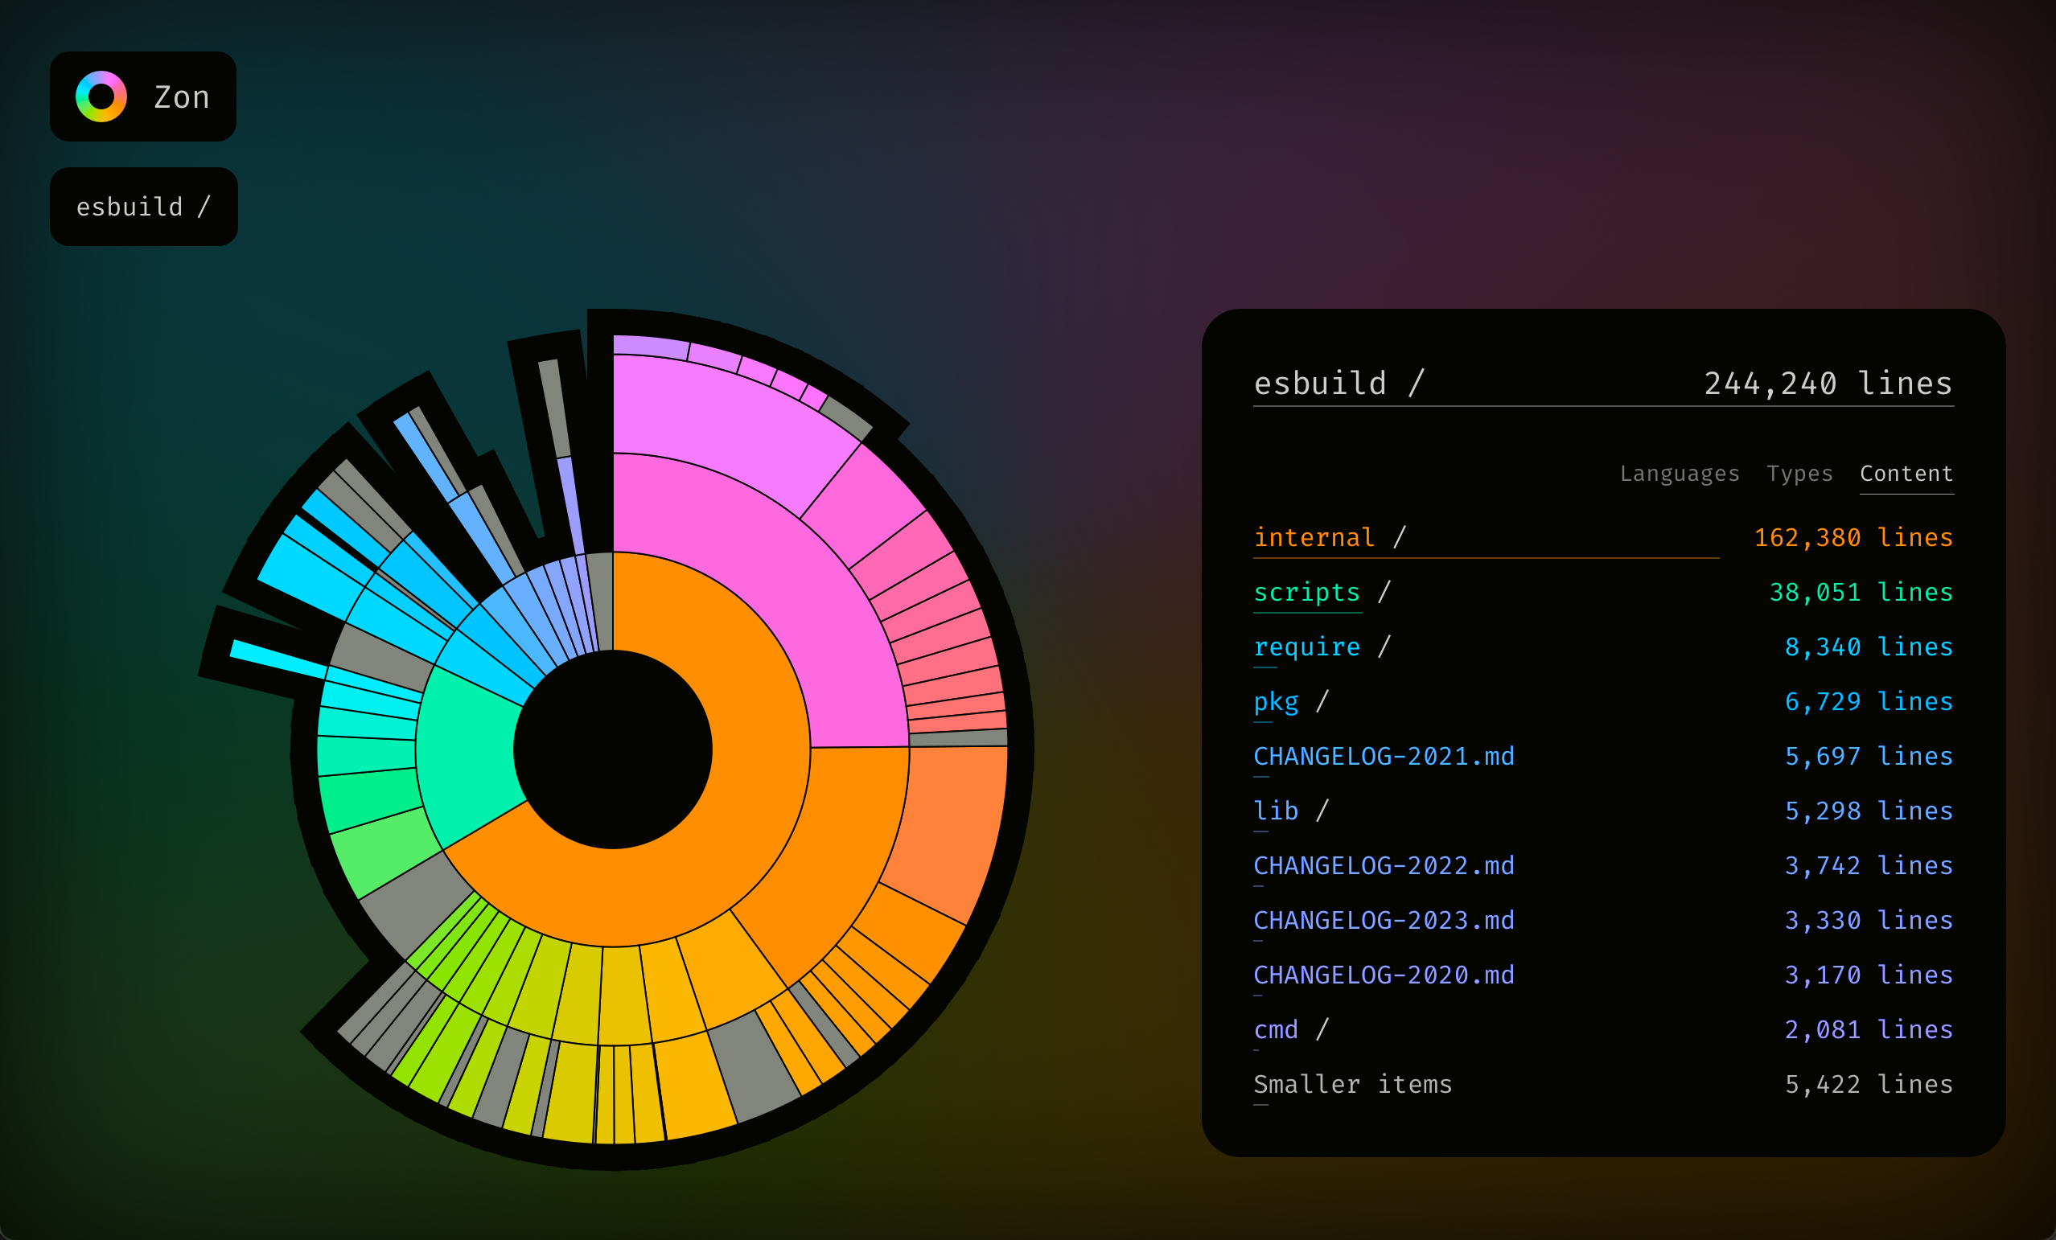
Task: Click the Zon rainbow ring logo icon
Action: point(101,96)
